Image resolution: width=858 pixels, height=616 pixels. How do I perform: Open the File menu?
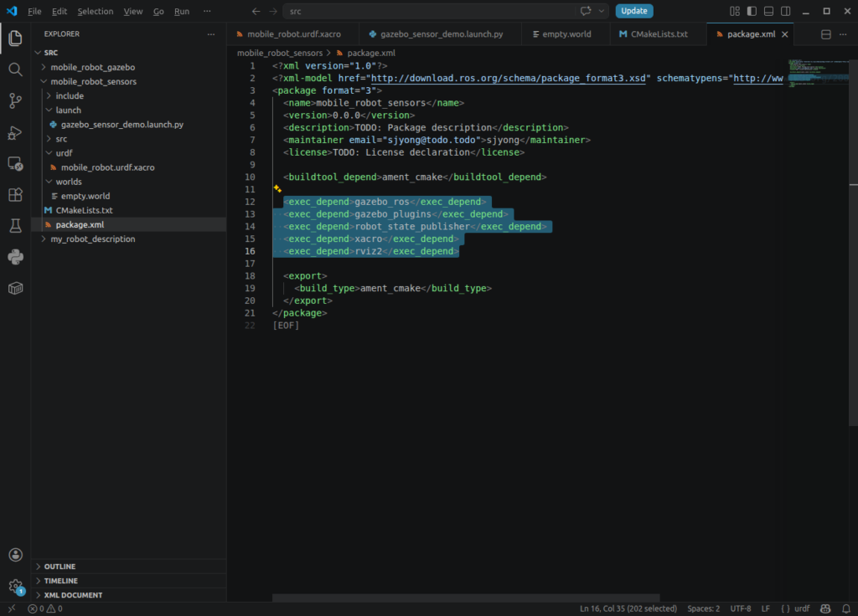pos(34,11)
